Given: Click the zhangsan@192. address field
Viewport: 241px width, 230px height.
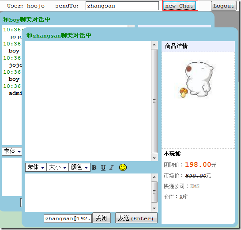Looking at the screenshot, I should (x=68, y=219).
